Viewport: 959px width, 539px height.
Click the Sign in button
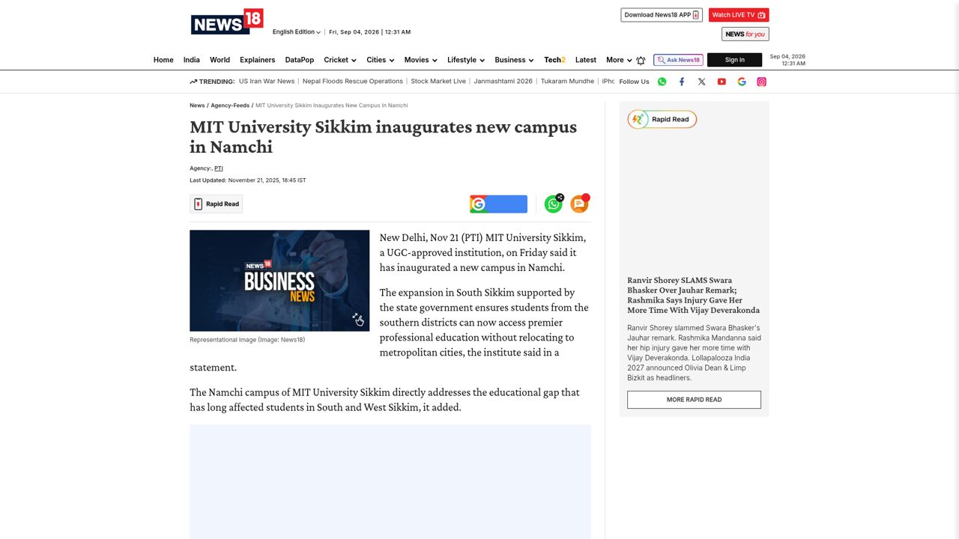[x=734, y=60]
